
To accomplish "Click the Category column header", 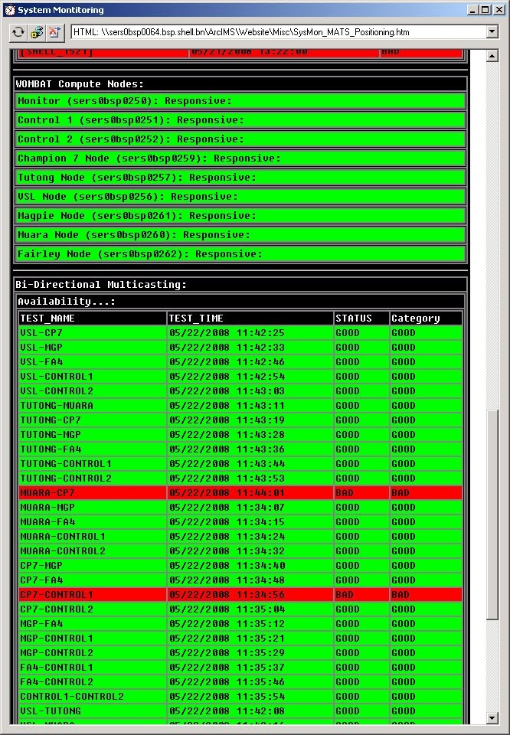I will coord(416,318).
